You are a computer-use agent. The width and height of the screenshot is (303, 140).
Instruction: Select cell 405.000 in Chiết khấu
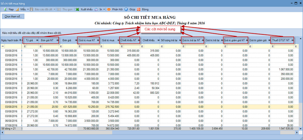[150, 55]
